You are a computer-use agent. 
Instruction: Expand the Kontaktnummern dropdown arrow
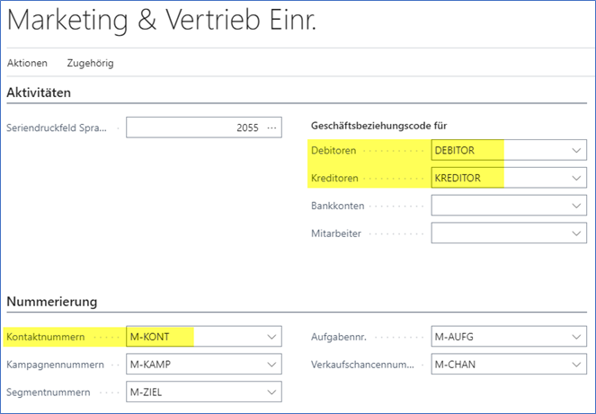(272, 338)
